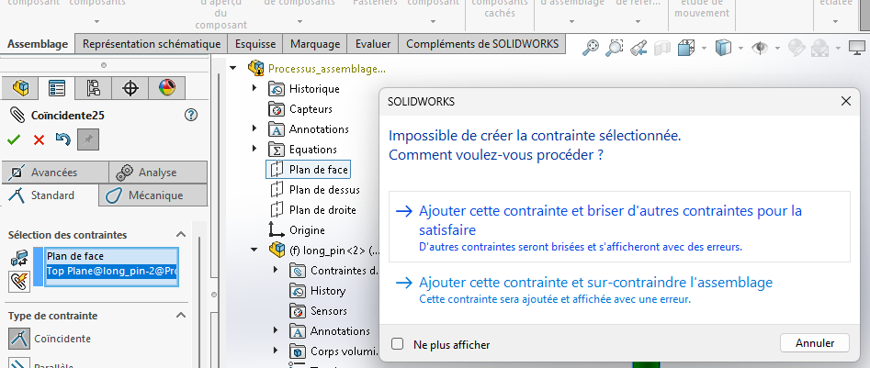Click the Zoom to Area icon

click(615, 46)
